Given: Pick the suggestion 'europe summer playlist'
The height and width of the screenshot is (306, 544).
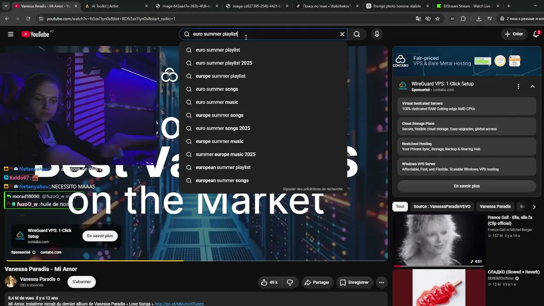Looking at the screenshot, I should [x=263, y=76].
